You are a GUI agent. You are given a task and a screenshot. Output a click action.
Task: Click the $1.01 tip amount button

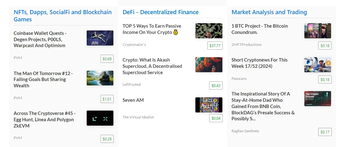107,99
